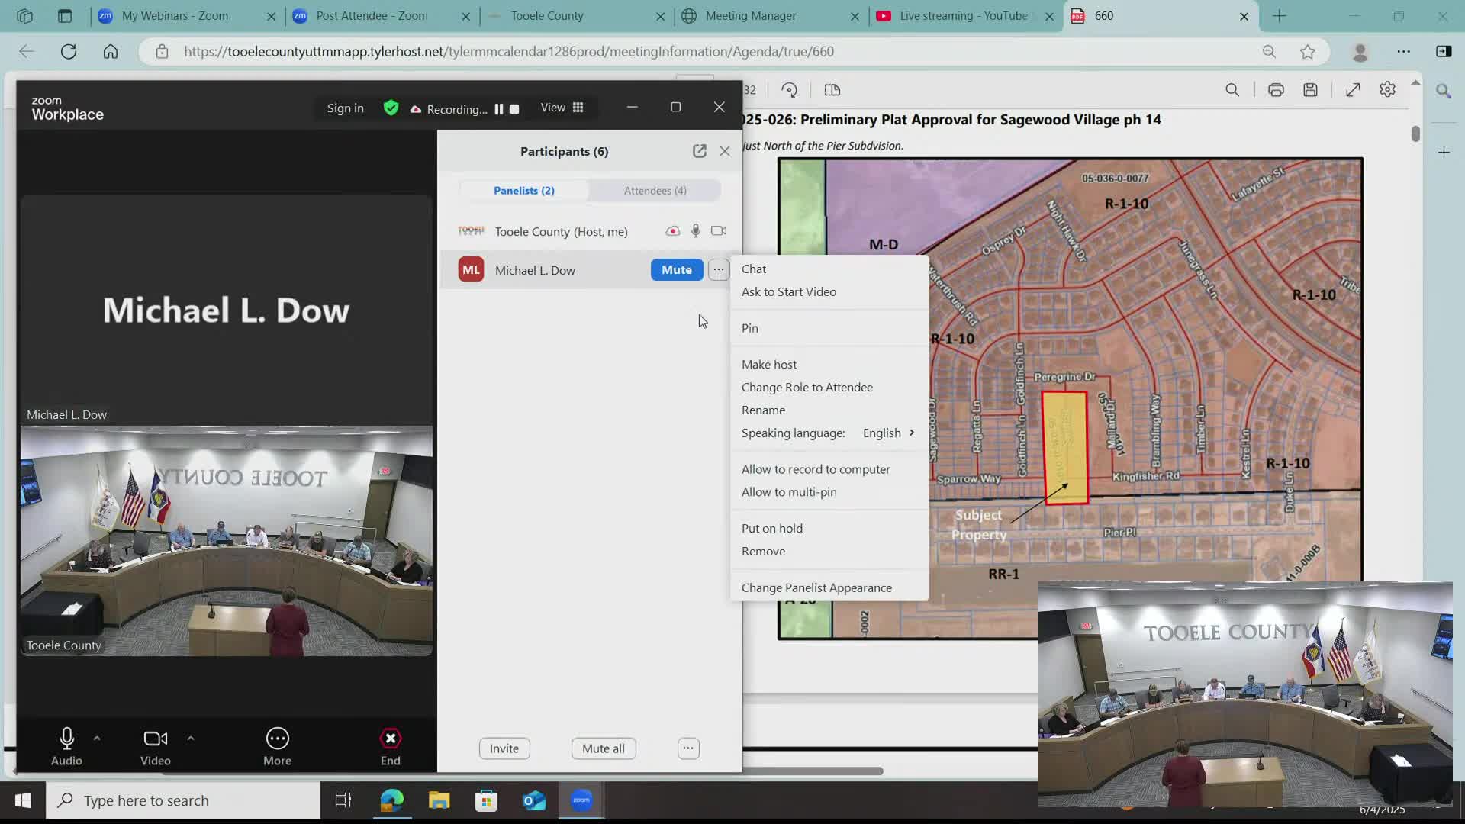This screenshot has width=1465, height=824.
Task: End the Zoom webinar
Action: [391, 746]
